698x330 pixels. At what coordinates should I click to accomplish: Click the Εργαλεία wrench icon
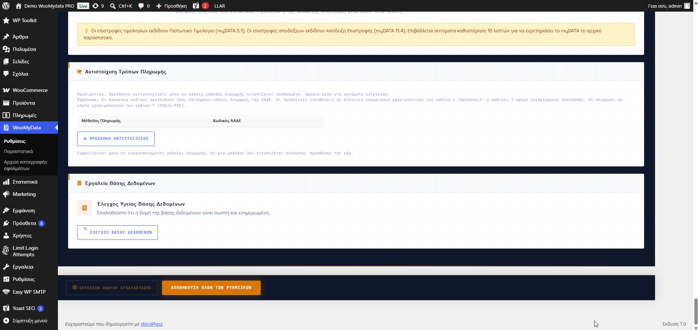point(6,267)
